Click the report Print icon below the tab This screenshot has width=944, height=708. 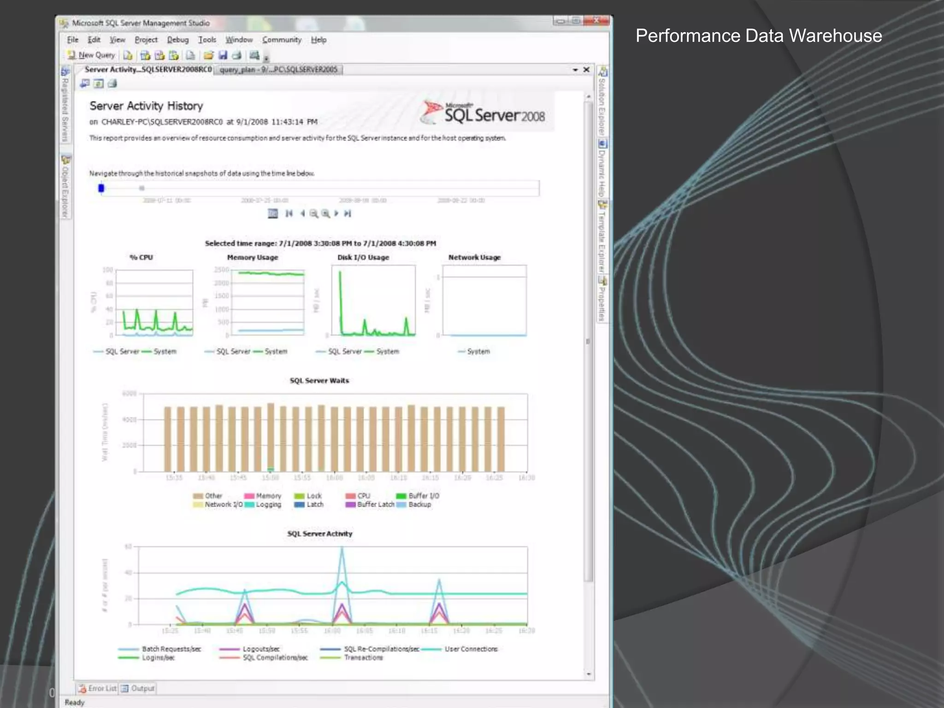click(112, 84)
